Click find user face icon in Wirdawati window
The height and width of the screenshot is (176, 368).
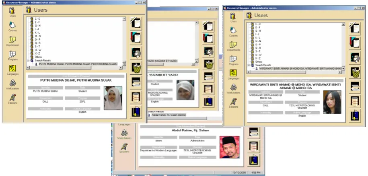(x=355, y=57)
